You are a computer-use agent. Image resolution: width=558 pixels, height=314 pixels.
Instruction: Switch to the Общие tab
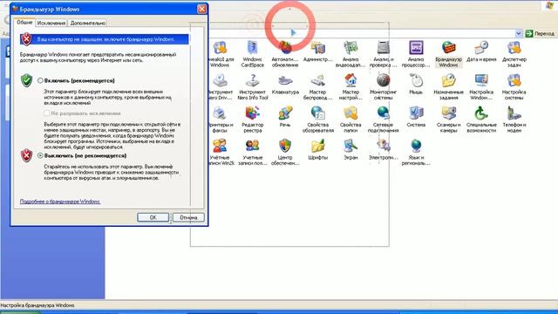24,23
